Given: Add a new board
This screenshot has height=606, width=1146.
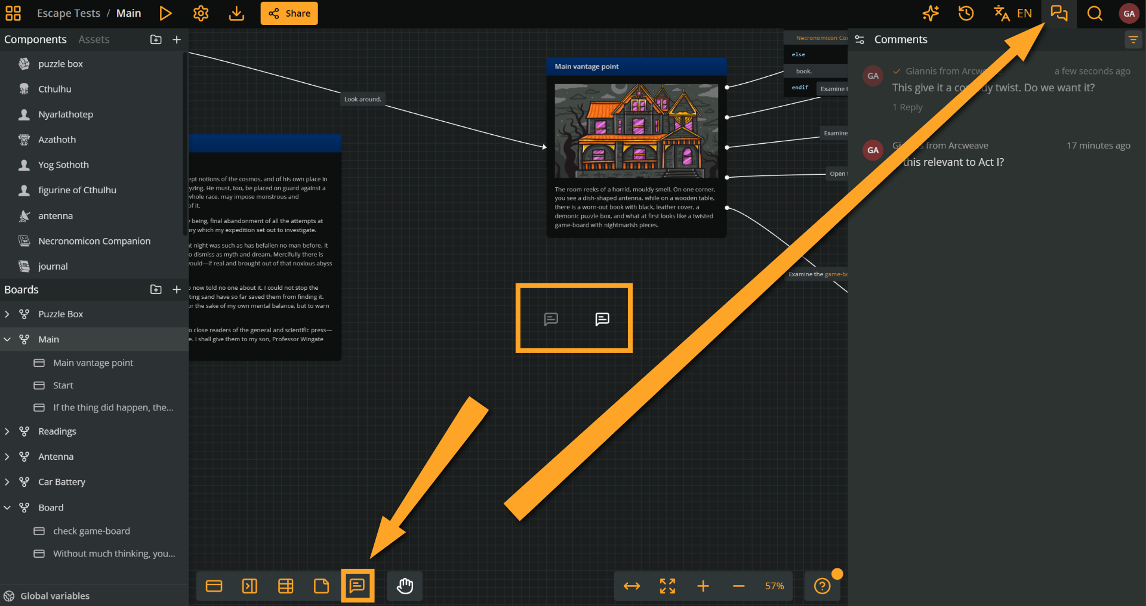Looking at the screenshot, I should [x=177, y=289].
